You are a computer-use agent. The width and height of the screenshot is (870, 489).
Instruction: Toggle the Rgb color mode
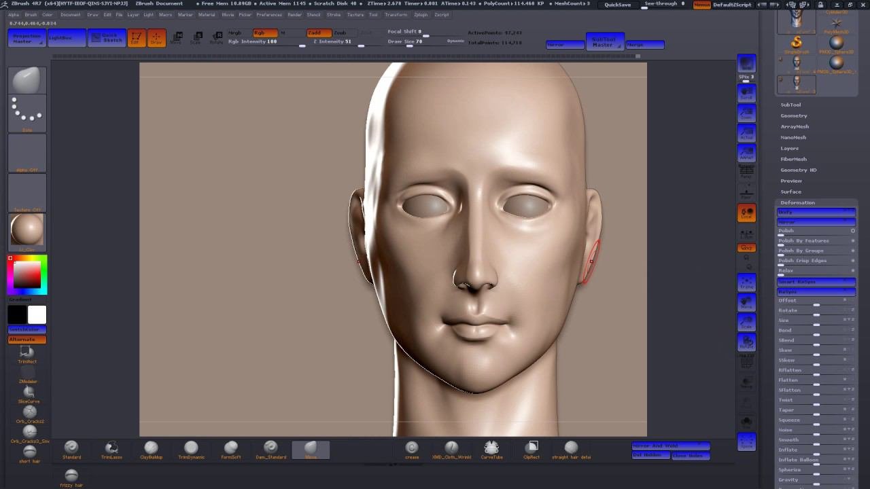coord(264,33)
